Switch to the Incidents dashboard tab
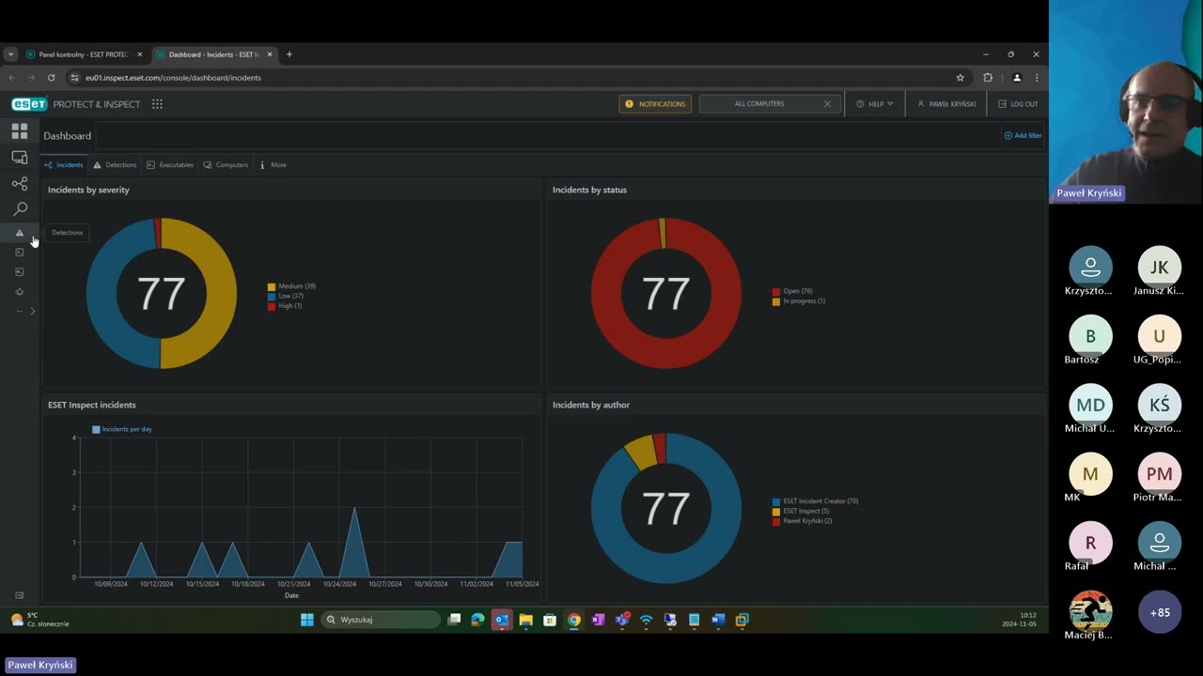This screenshot has height=676, width=1203. [64, 165]
